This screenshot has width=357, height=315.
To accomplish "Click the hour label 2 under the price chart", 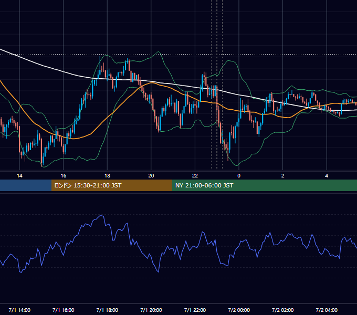I will (283, 175).
